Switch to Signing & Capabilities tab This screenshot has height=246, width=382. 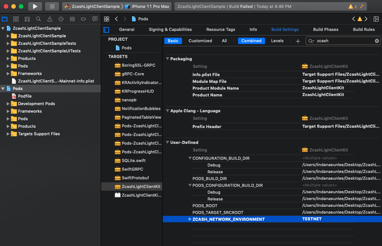pyautogui.click(x=170, y=29)
